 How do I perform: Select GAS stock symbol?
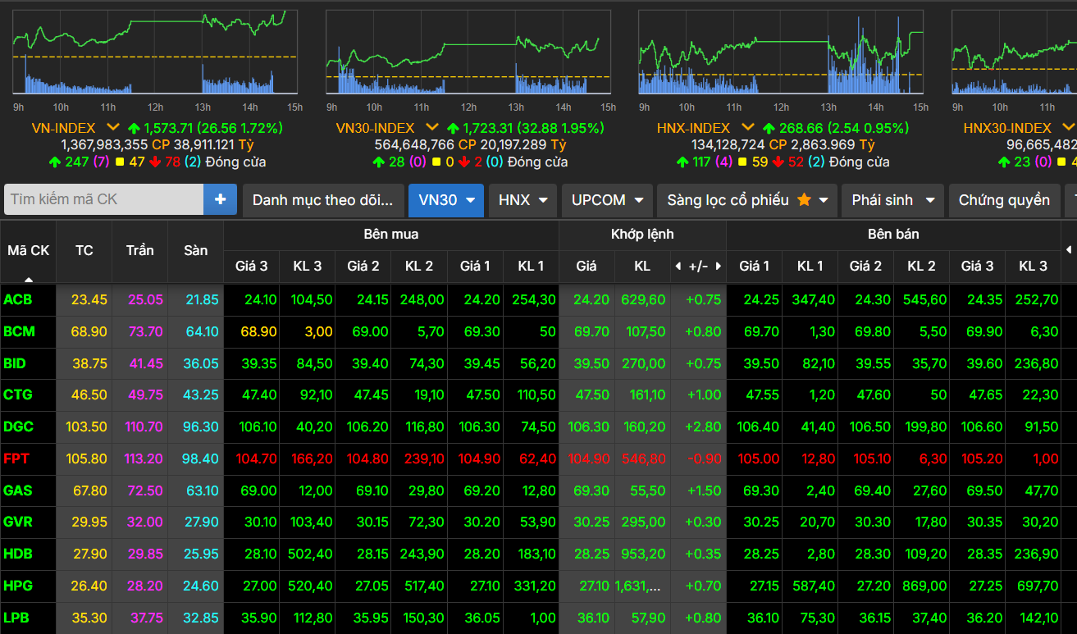pos(17,490)
